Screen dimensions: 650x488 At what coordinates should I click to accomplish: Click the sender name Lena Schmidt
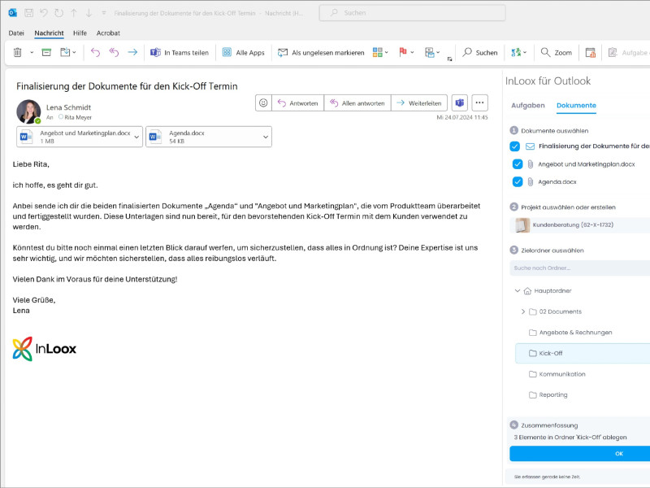[x=68, y=107]
